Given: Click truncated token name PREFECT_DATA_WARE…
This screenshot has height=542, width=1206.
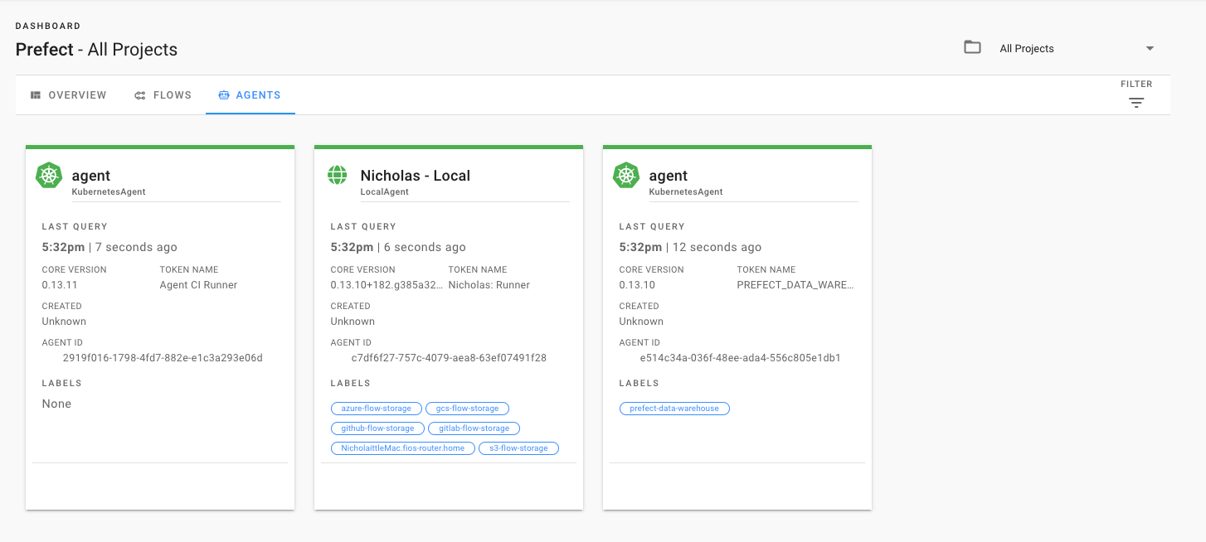Looking at the screenshot, I should click(x=795, y=285).
